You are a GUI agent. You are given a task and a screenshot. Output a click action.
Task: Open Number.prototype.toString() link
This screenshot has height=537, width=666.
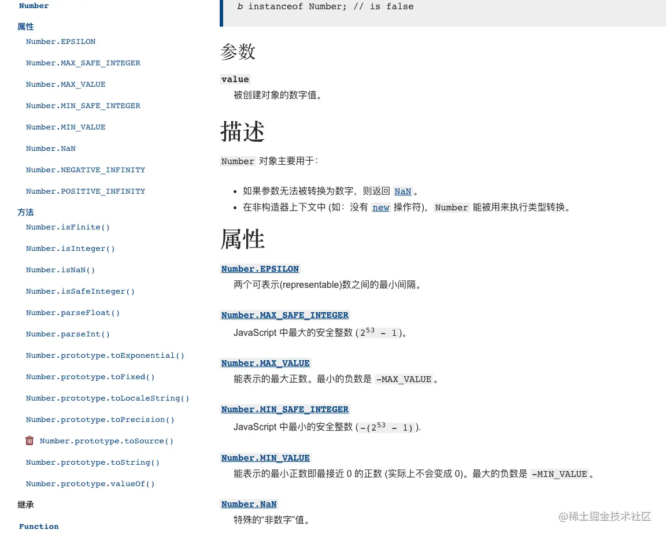pyautogui.click(x=92, y=462)
